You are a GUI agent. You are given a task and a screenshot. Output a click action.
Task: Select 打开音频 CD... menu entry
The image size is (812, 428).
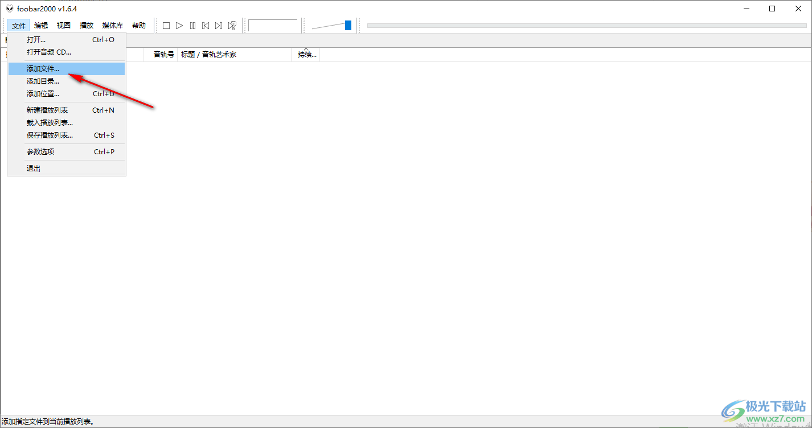pos(67,52)
